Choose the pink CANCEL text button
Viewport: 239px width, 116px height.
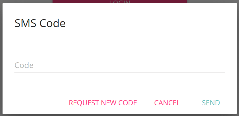pos(167,103)
